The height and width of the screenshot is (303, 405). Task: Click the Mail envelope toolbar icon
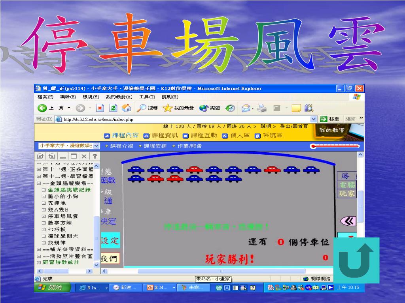246,108
